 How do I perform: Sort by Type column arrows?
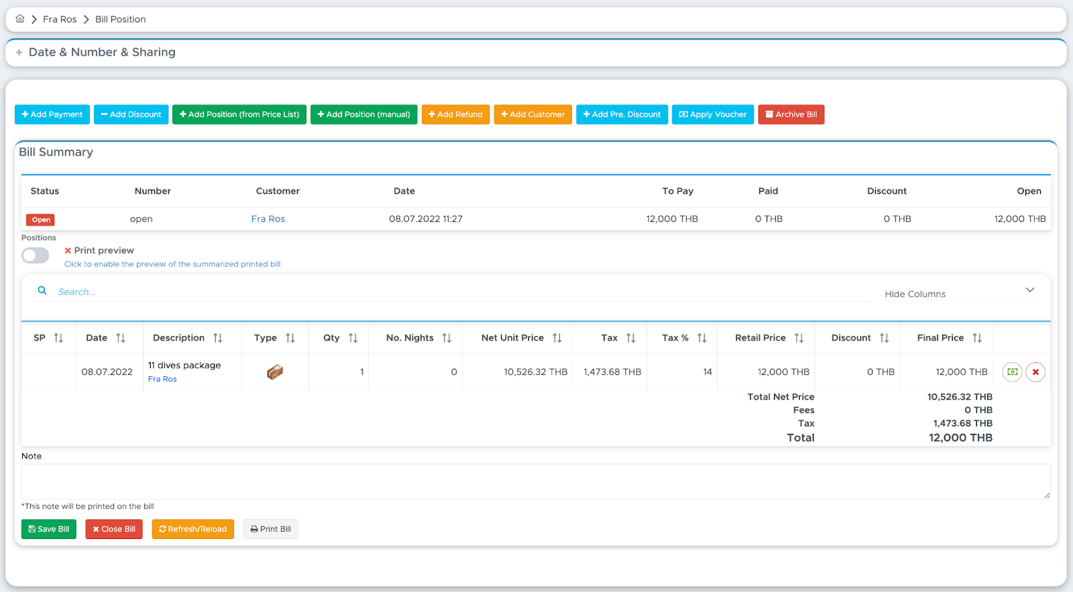coord(290,338)
